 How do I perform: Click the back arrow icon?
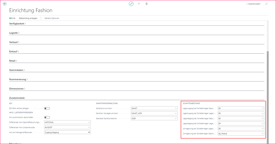click(5, 4)
